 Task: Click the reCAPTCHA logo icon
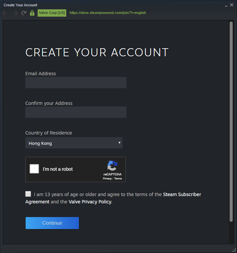[x=113, y=166]
